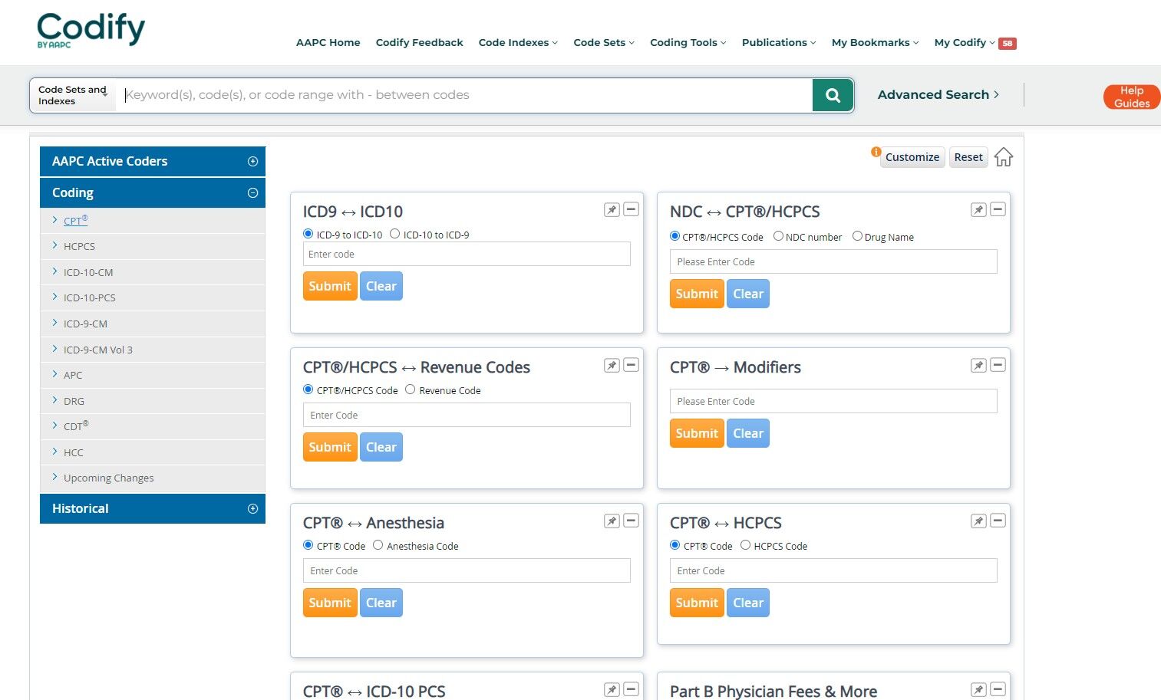Minimize the CPT® ↔ ICD-10 PCS widget

pyautogui.click(x=631, y=689)
